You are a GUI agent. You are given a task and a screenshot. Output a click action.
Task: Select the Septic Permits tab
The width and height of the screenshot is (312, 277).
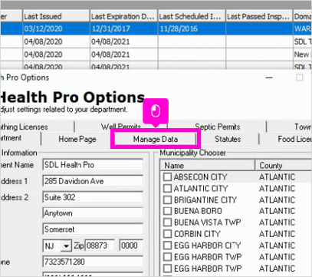tap(217, 127)
